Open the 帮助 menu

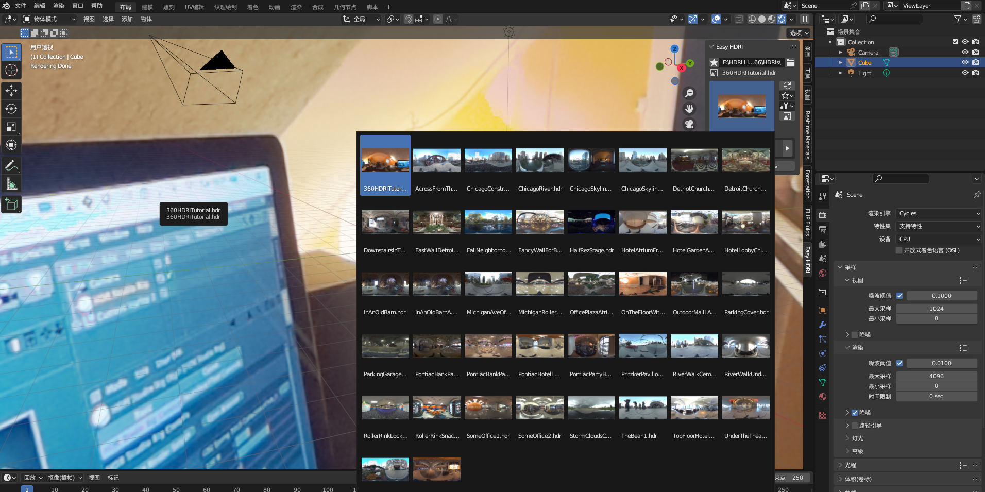click(x=97, y=6)
